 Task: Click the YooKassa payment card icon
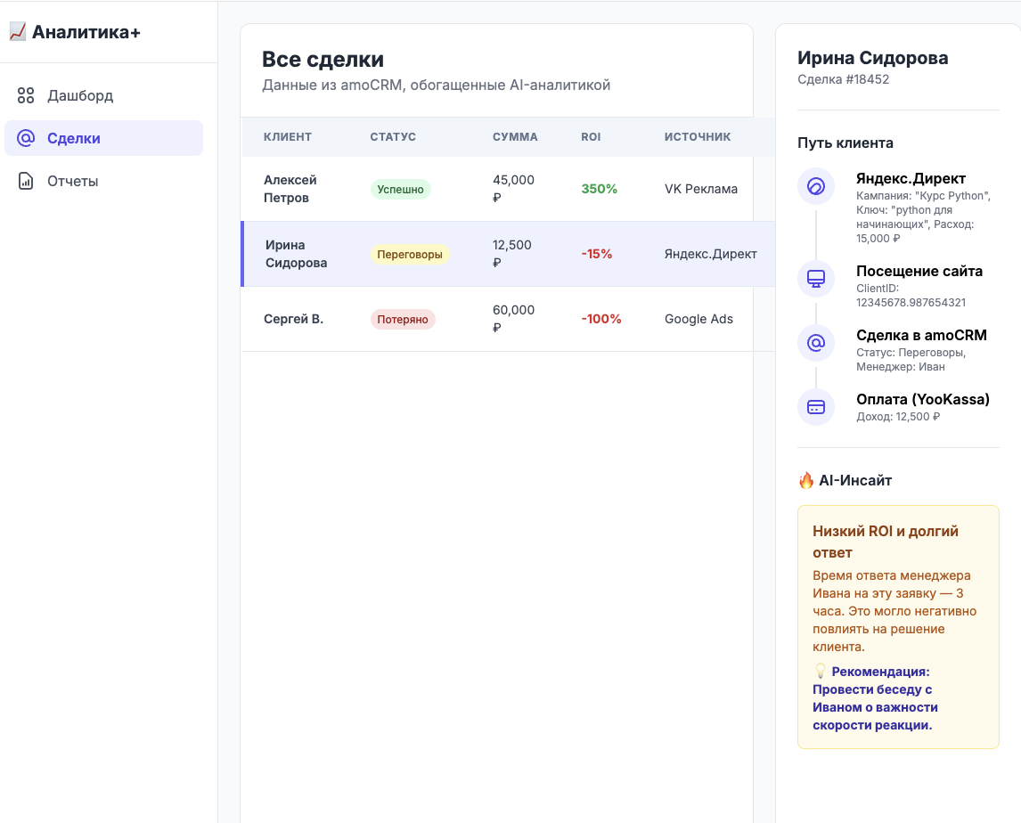click(x=815, y=407)
